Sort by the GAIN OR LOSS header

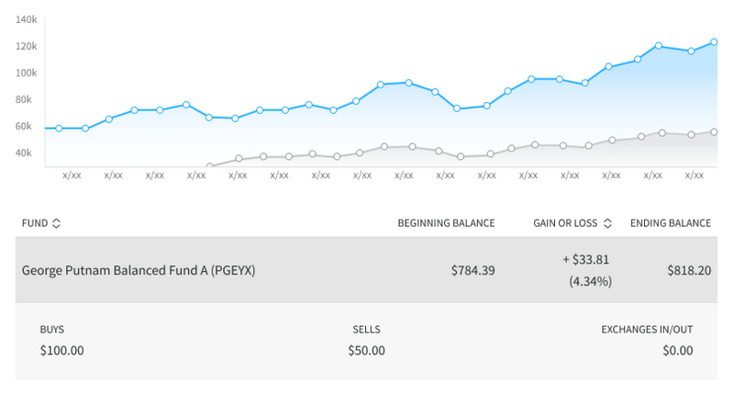point(565,223)
